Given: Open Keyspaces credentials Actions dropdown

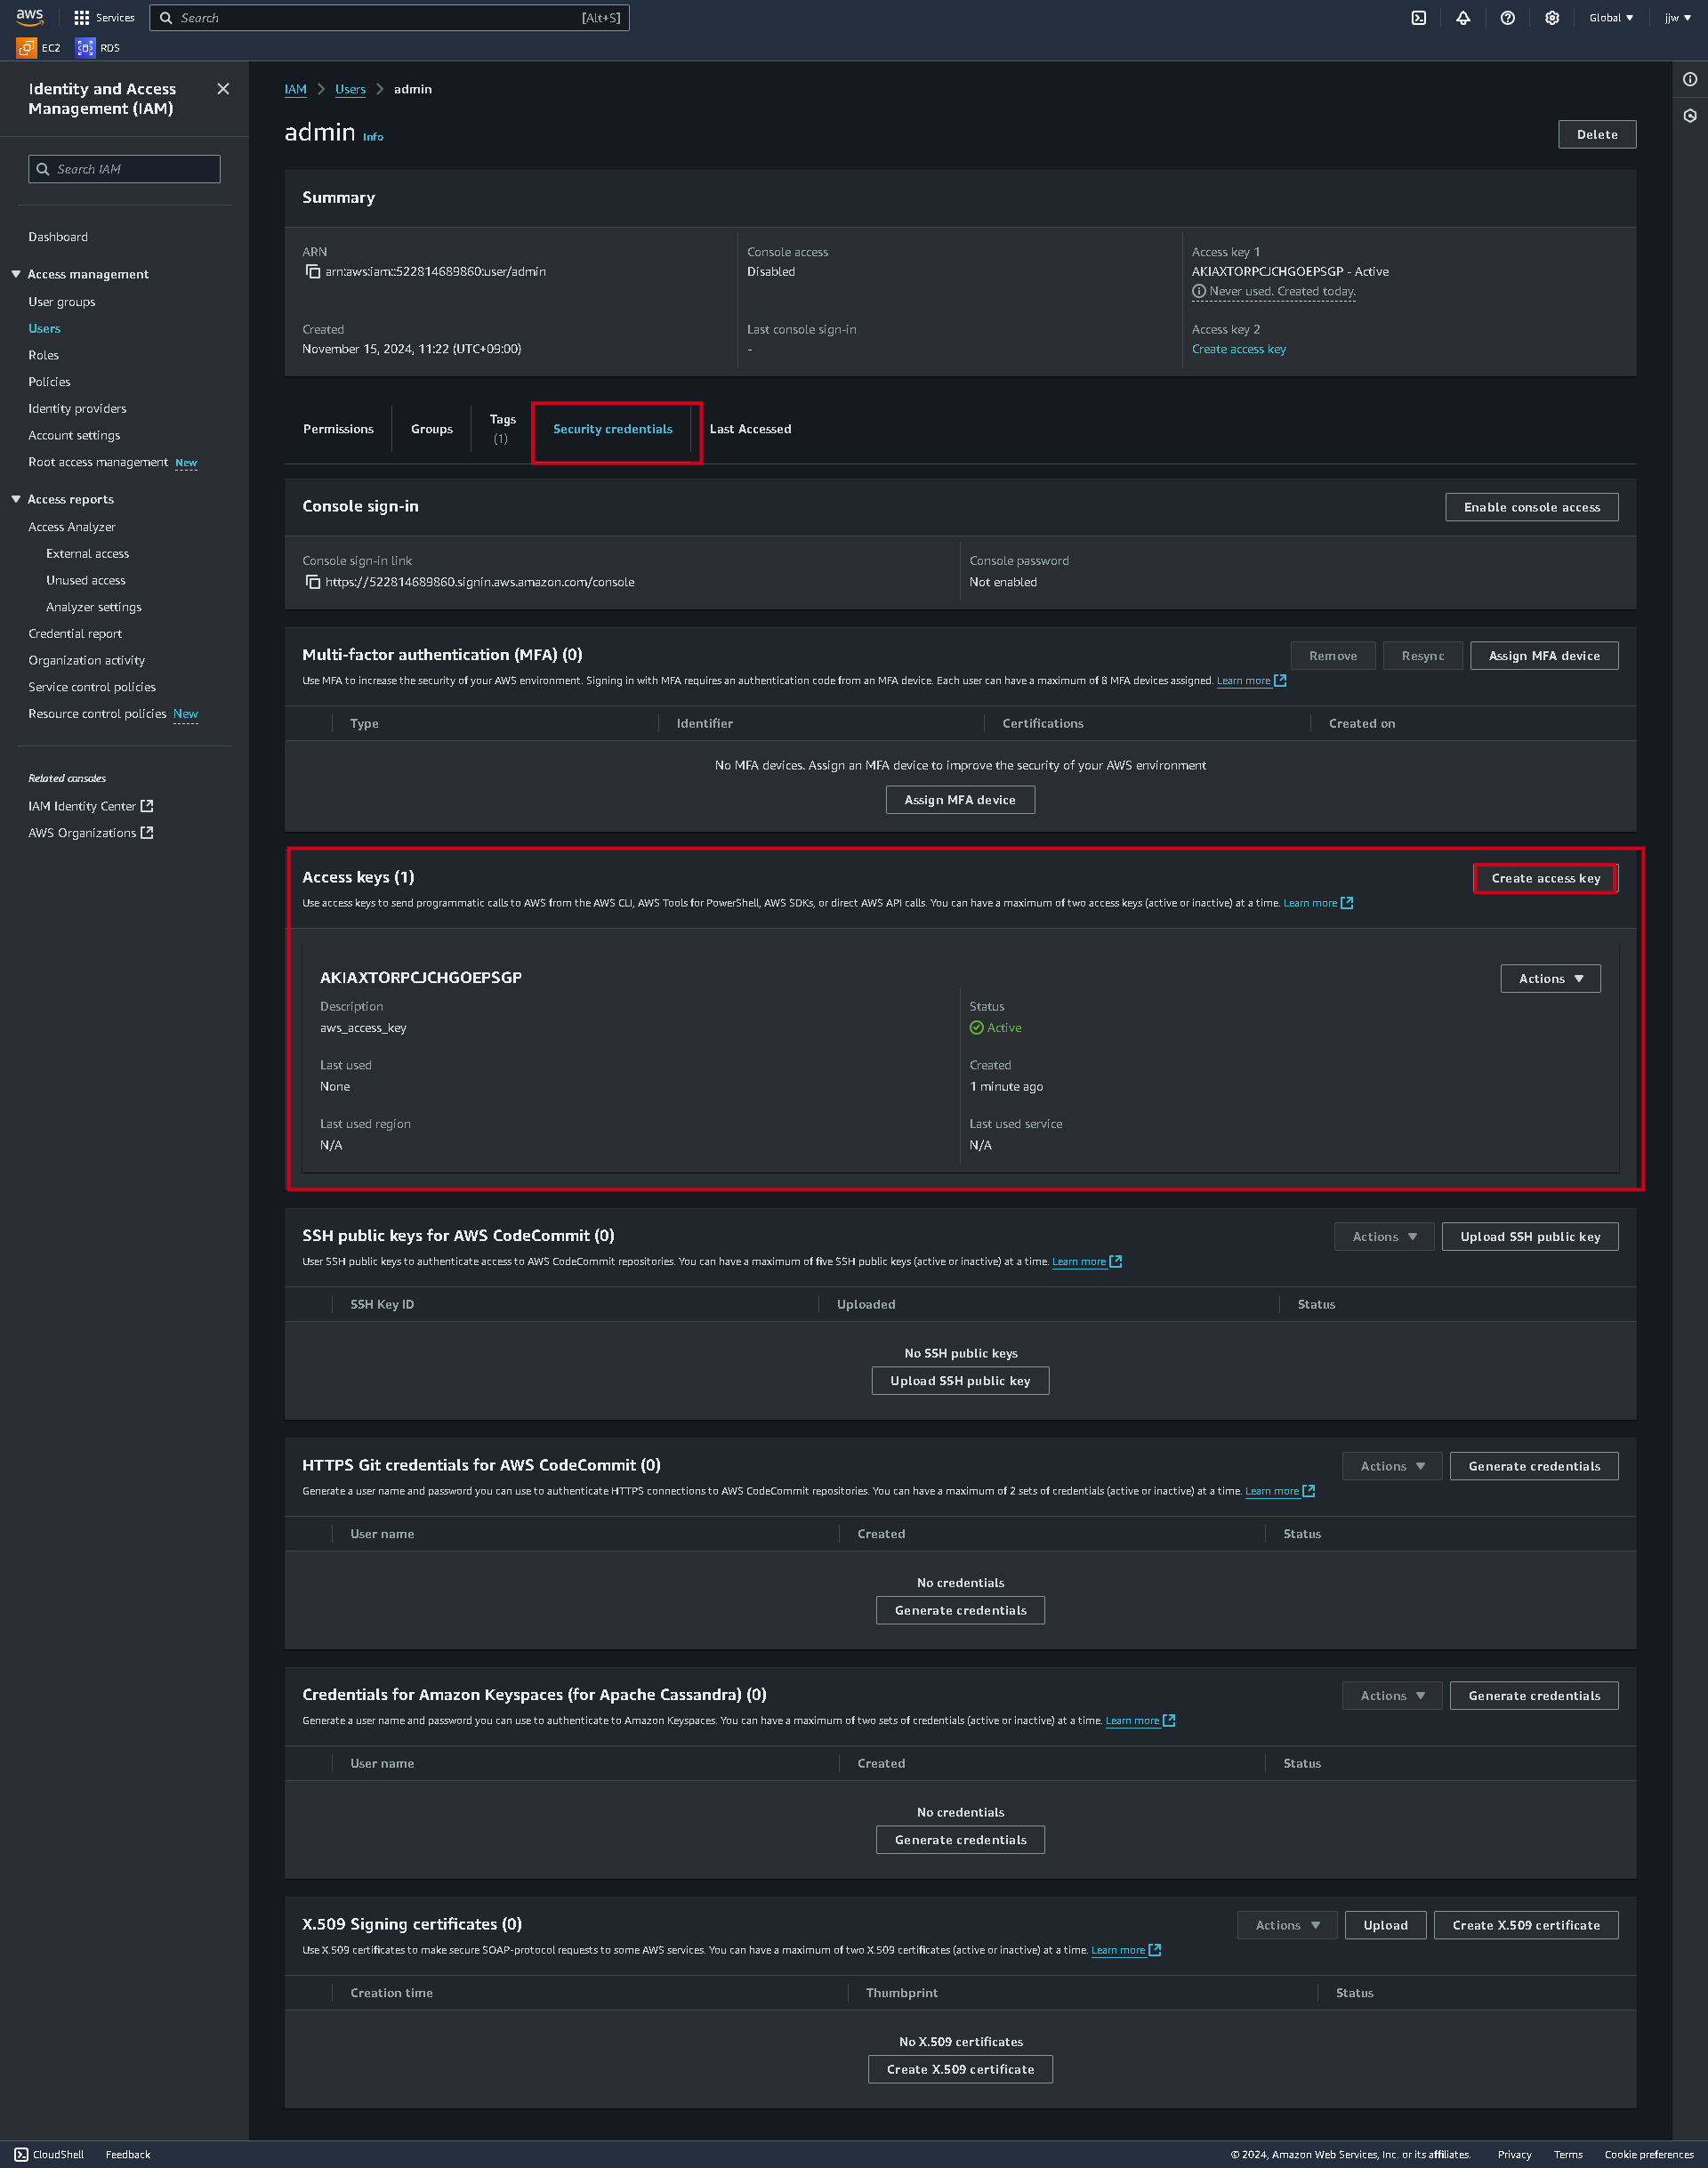Looking at the screenshot, I should (1392, 1696).
